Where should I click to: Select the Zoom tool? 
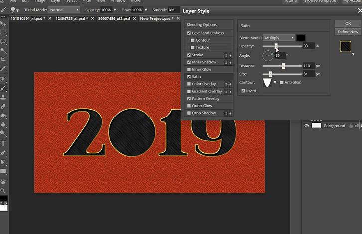[3, 191]
